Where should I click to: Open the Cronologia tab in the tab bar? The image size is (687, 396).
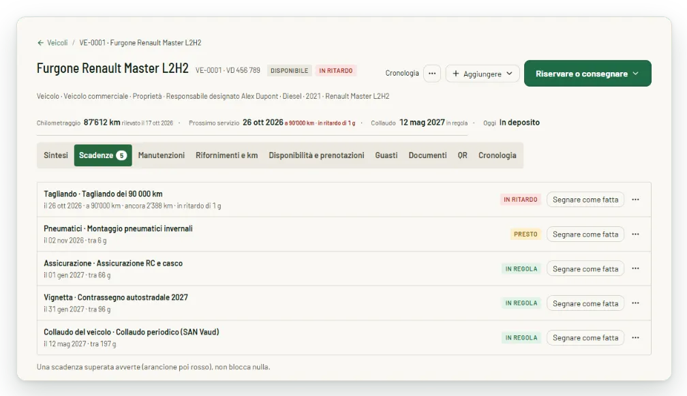pyautogui.click(x=498, y=155)
